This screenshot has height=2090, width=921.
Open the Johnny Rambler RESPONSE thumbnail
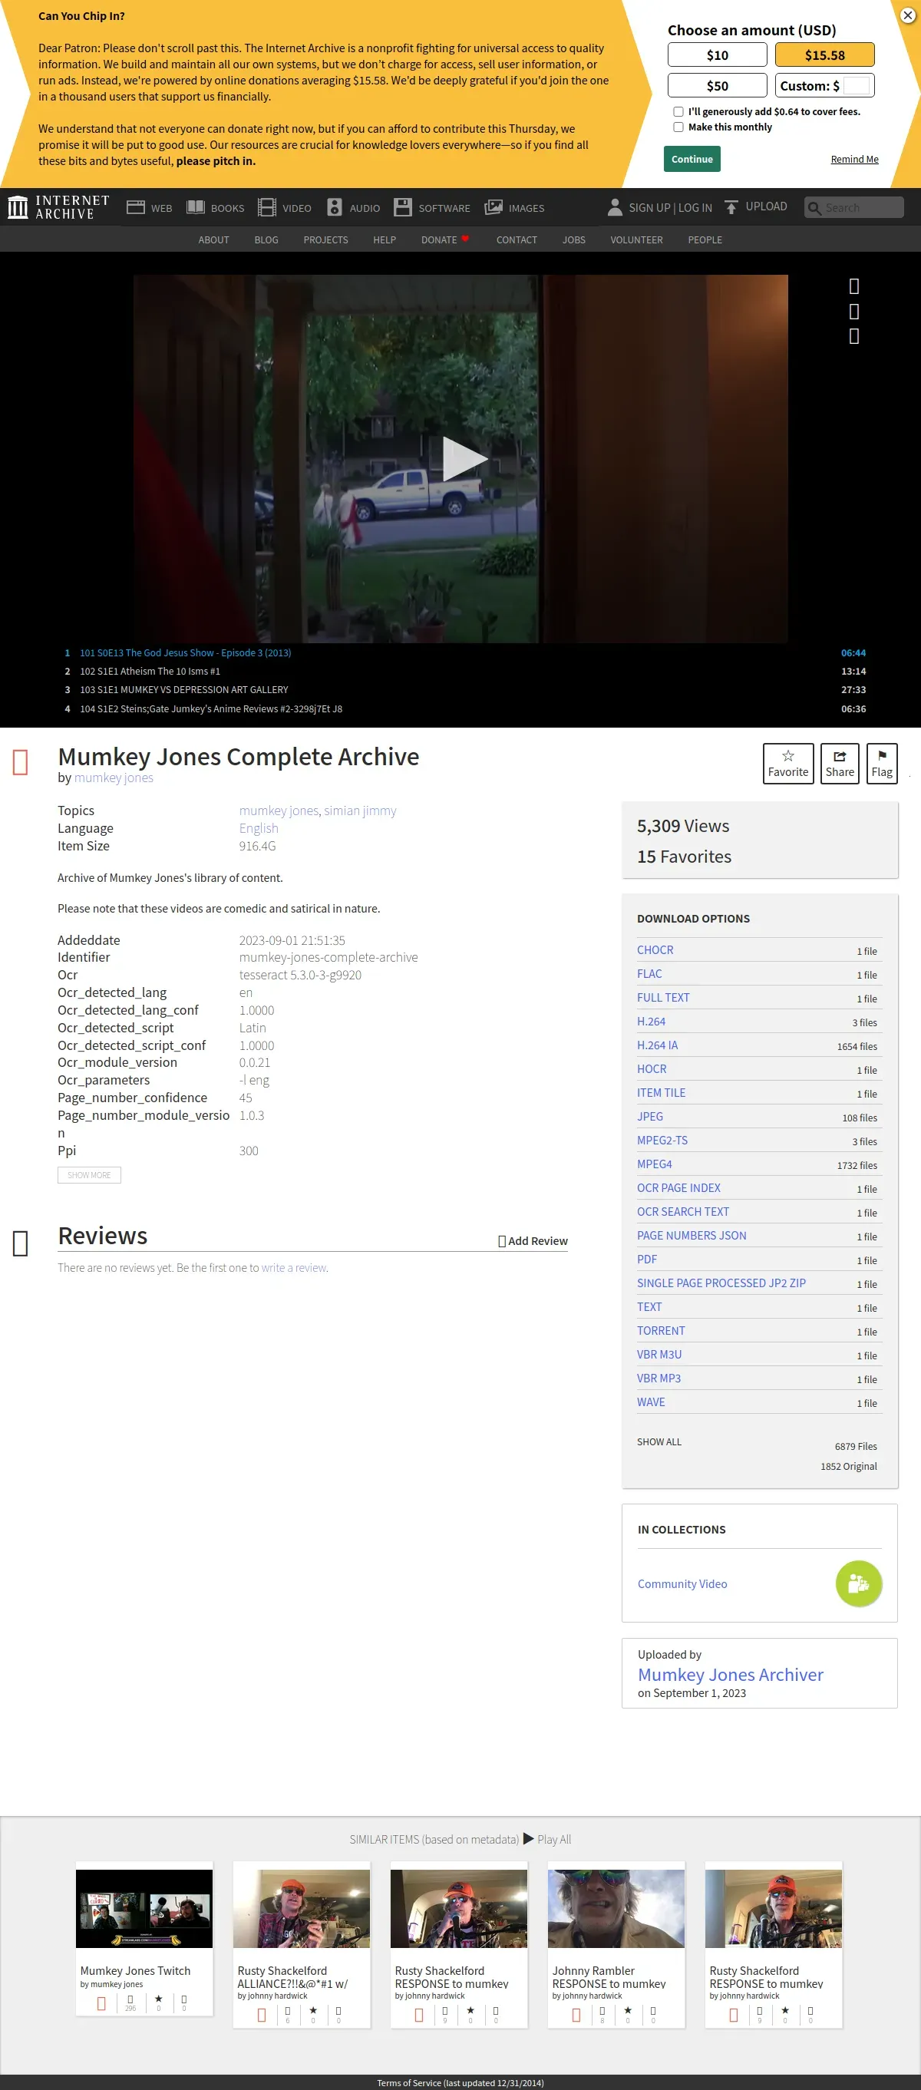tap(616, 1908)
